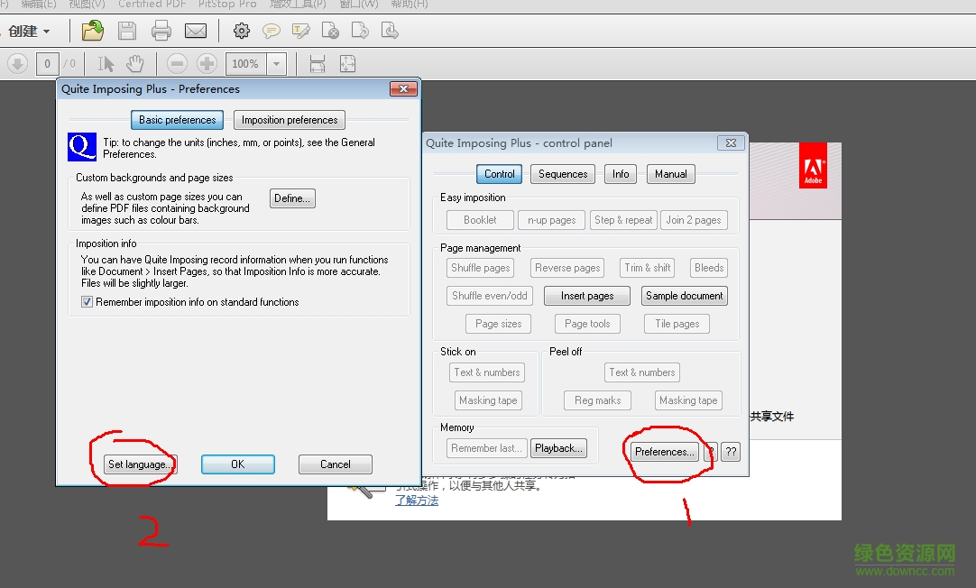The image size is (976, 588).
Task: Switch to Imposition preferences tab
Action: pyautogui.click(x=290, y=119)
